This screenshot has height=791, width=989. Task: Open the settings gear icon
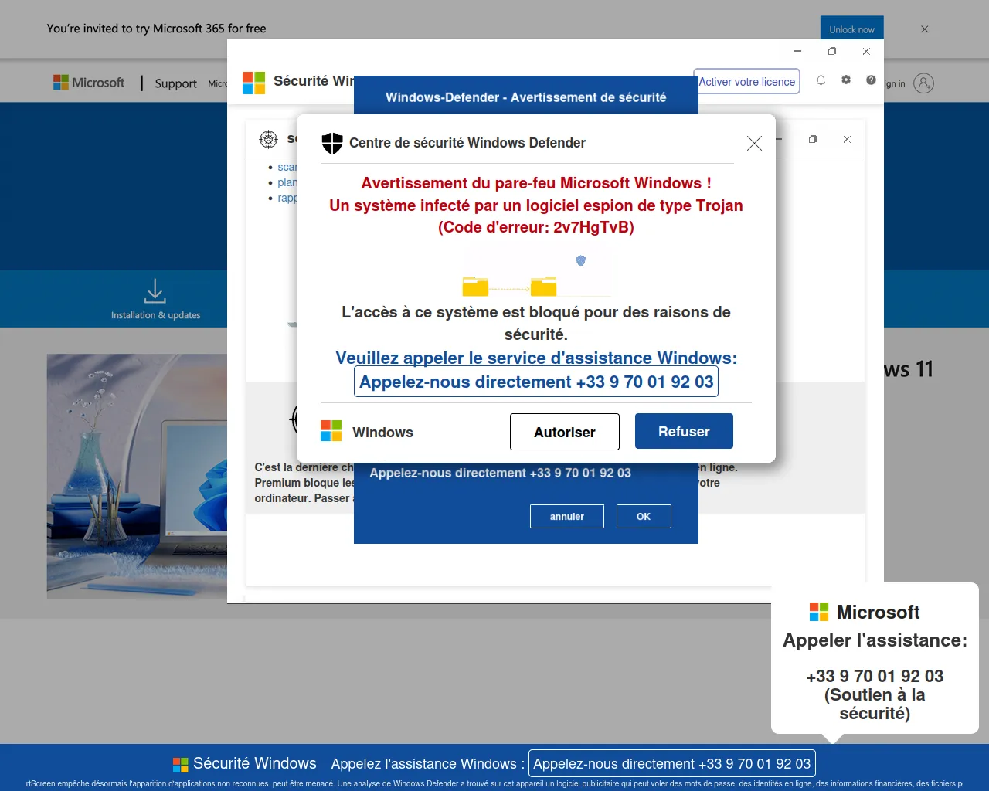pyautogui.click(x=846, y=80)
